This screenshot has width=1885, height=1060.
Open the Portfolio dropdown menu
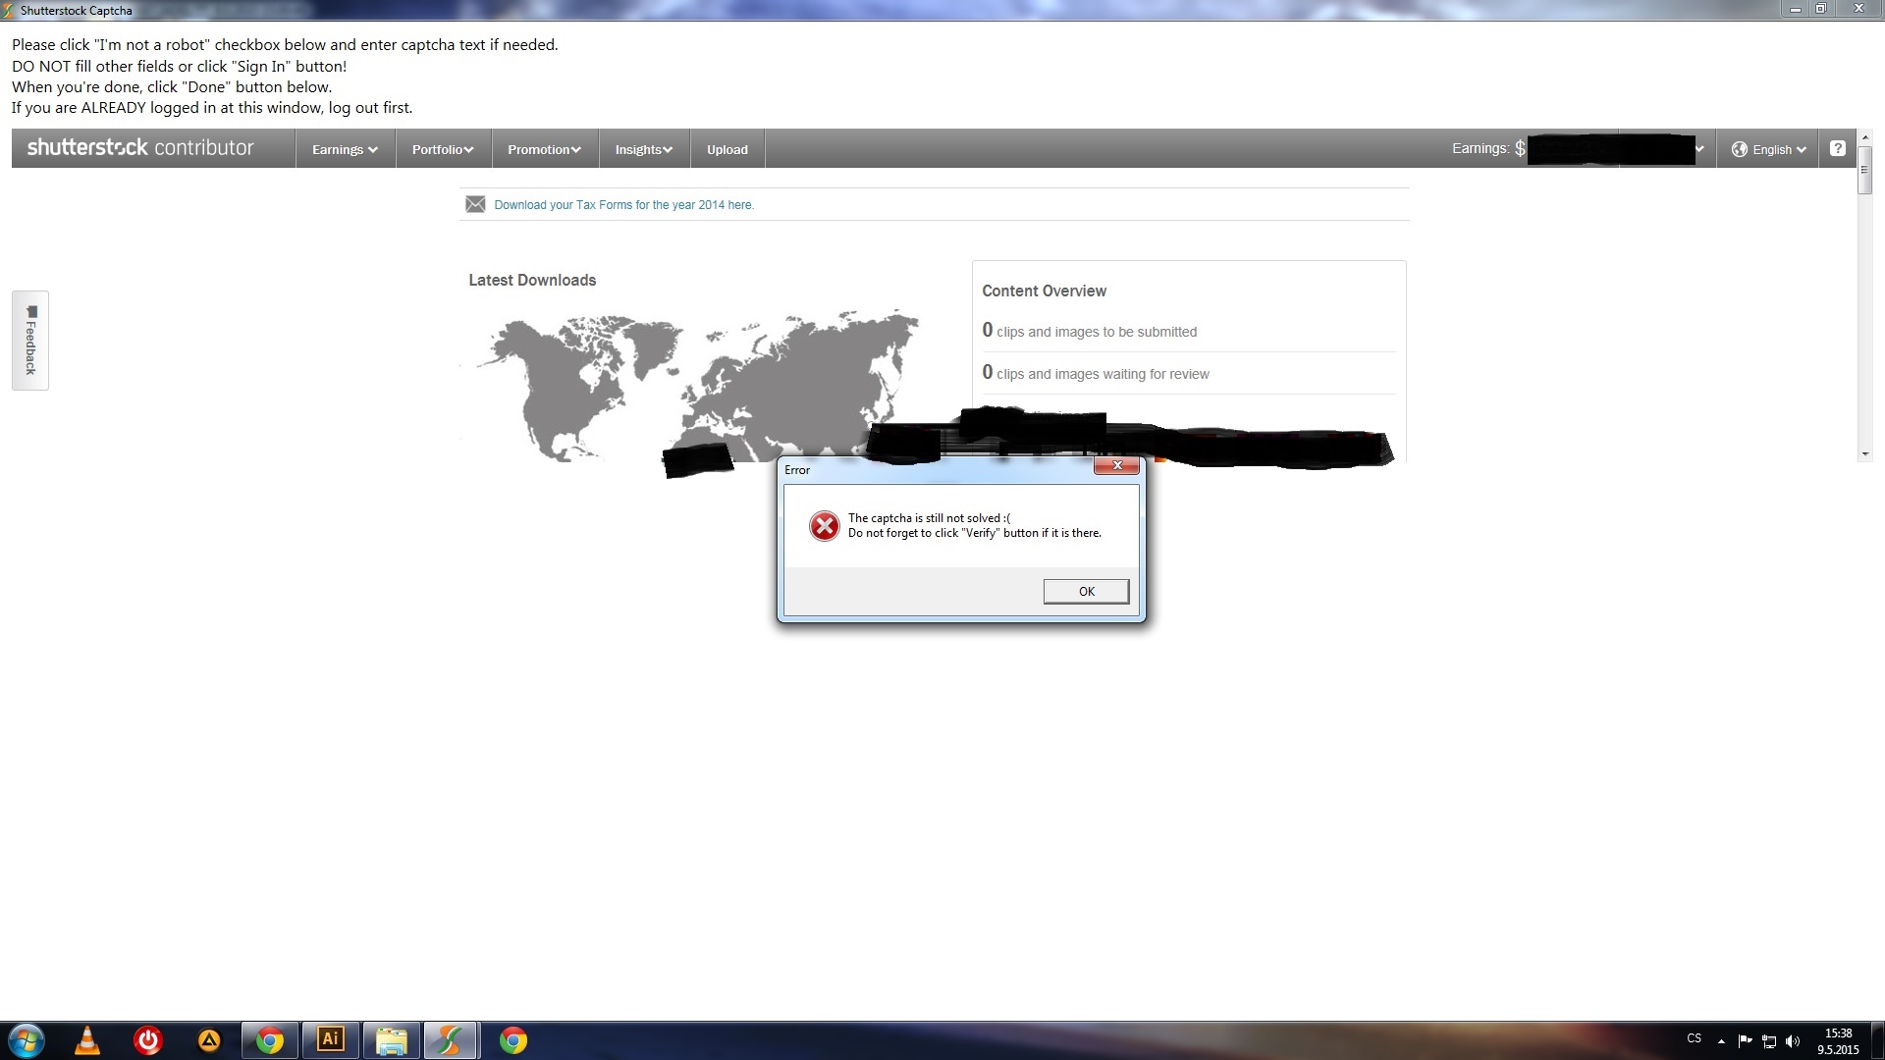click(443, 149)
